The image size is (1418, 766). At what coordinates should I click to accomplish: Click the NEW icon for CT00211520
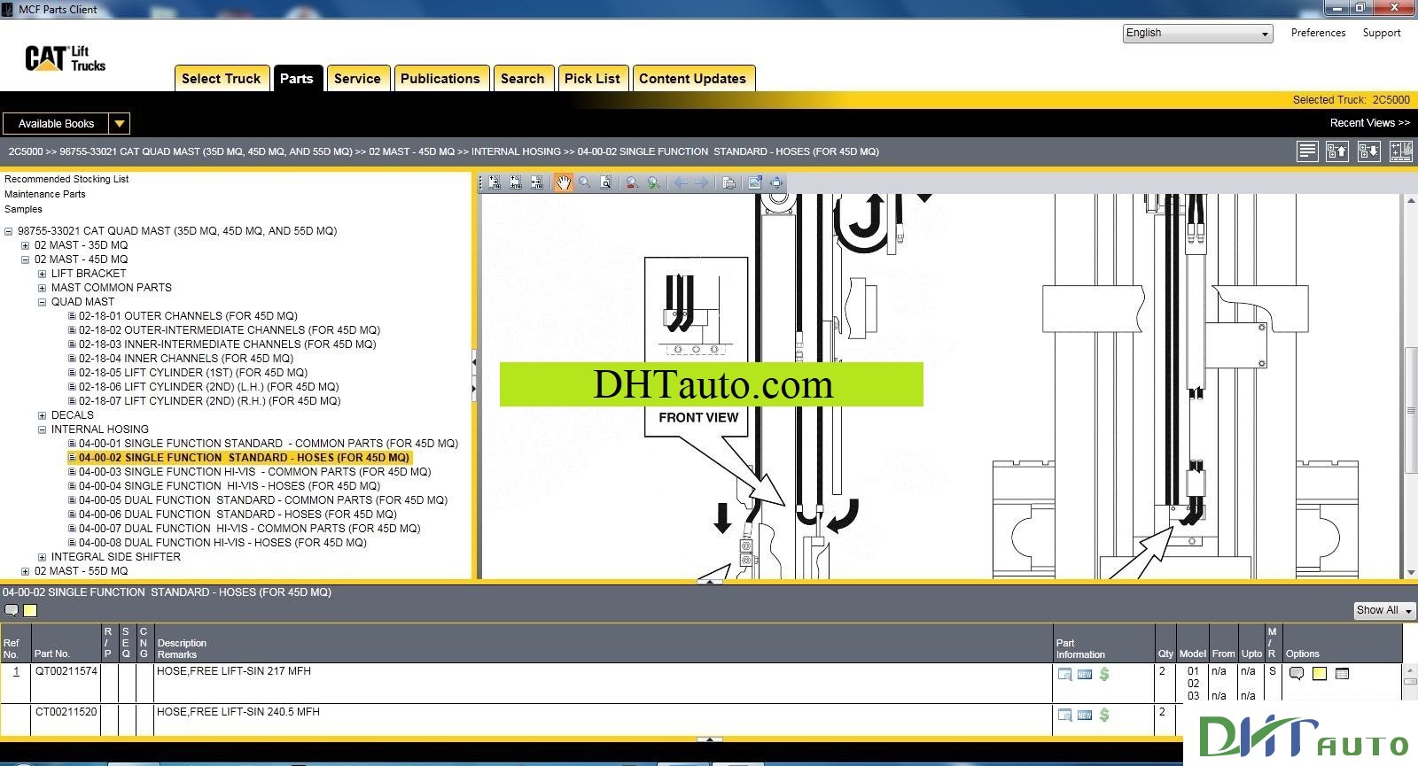1085,715
